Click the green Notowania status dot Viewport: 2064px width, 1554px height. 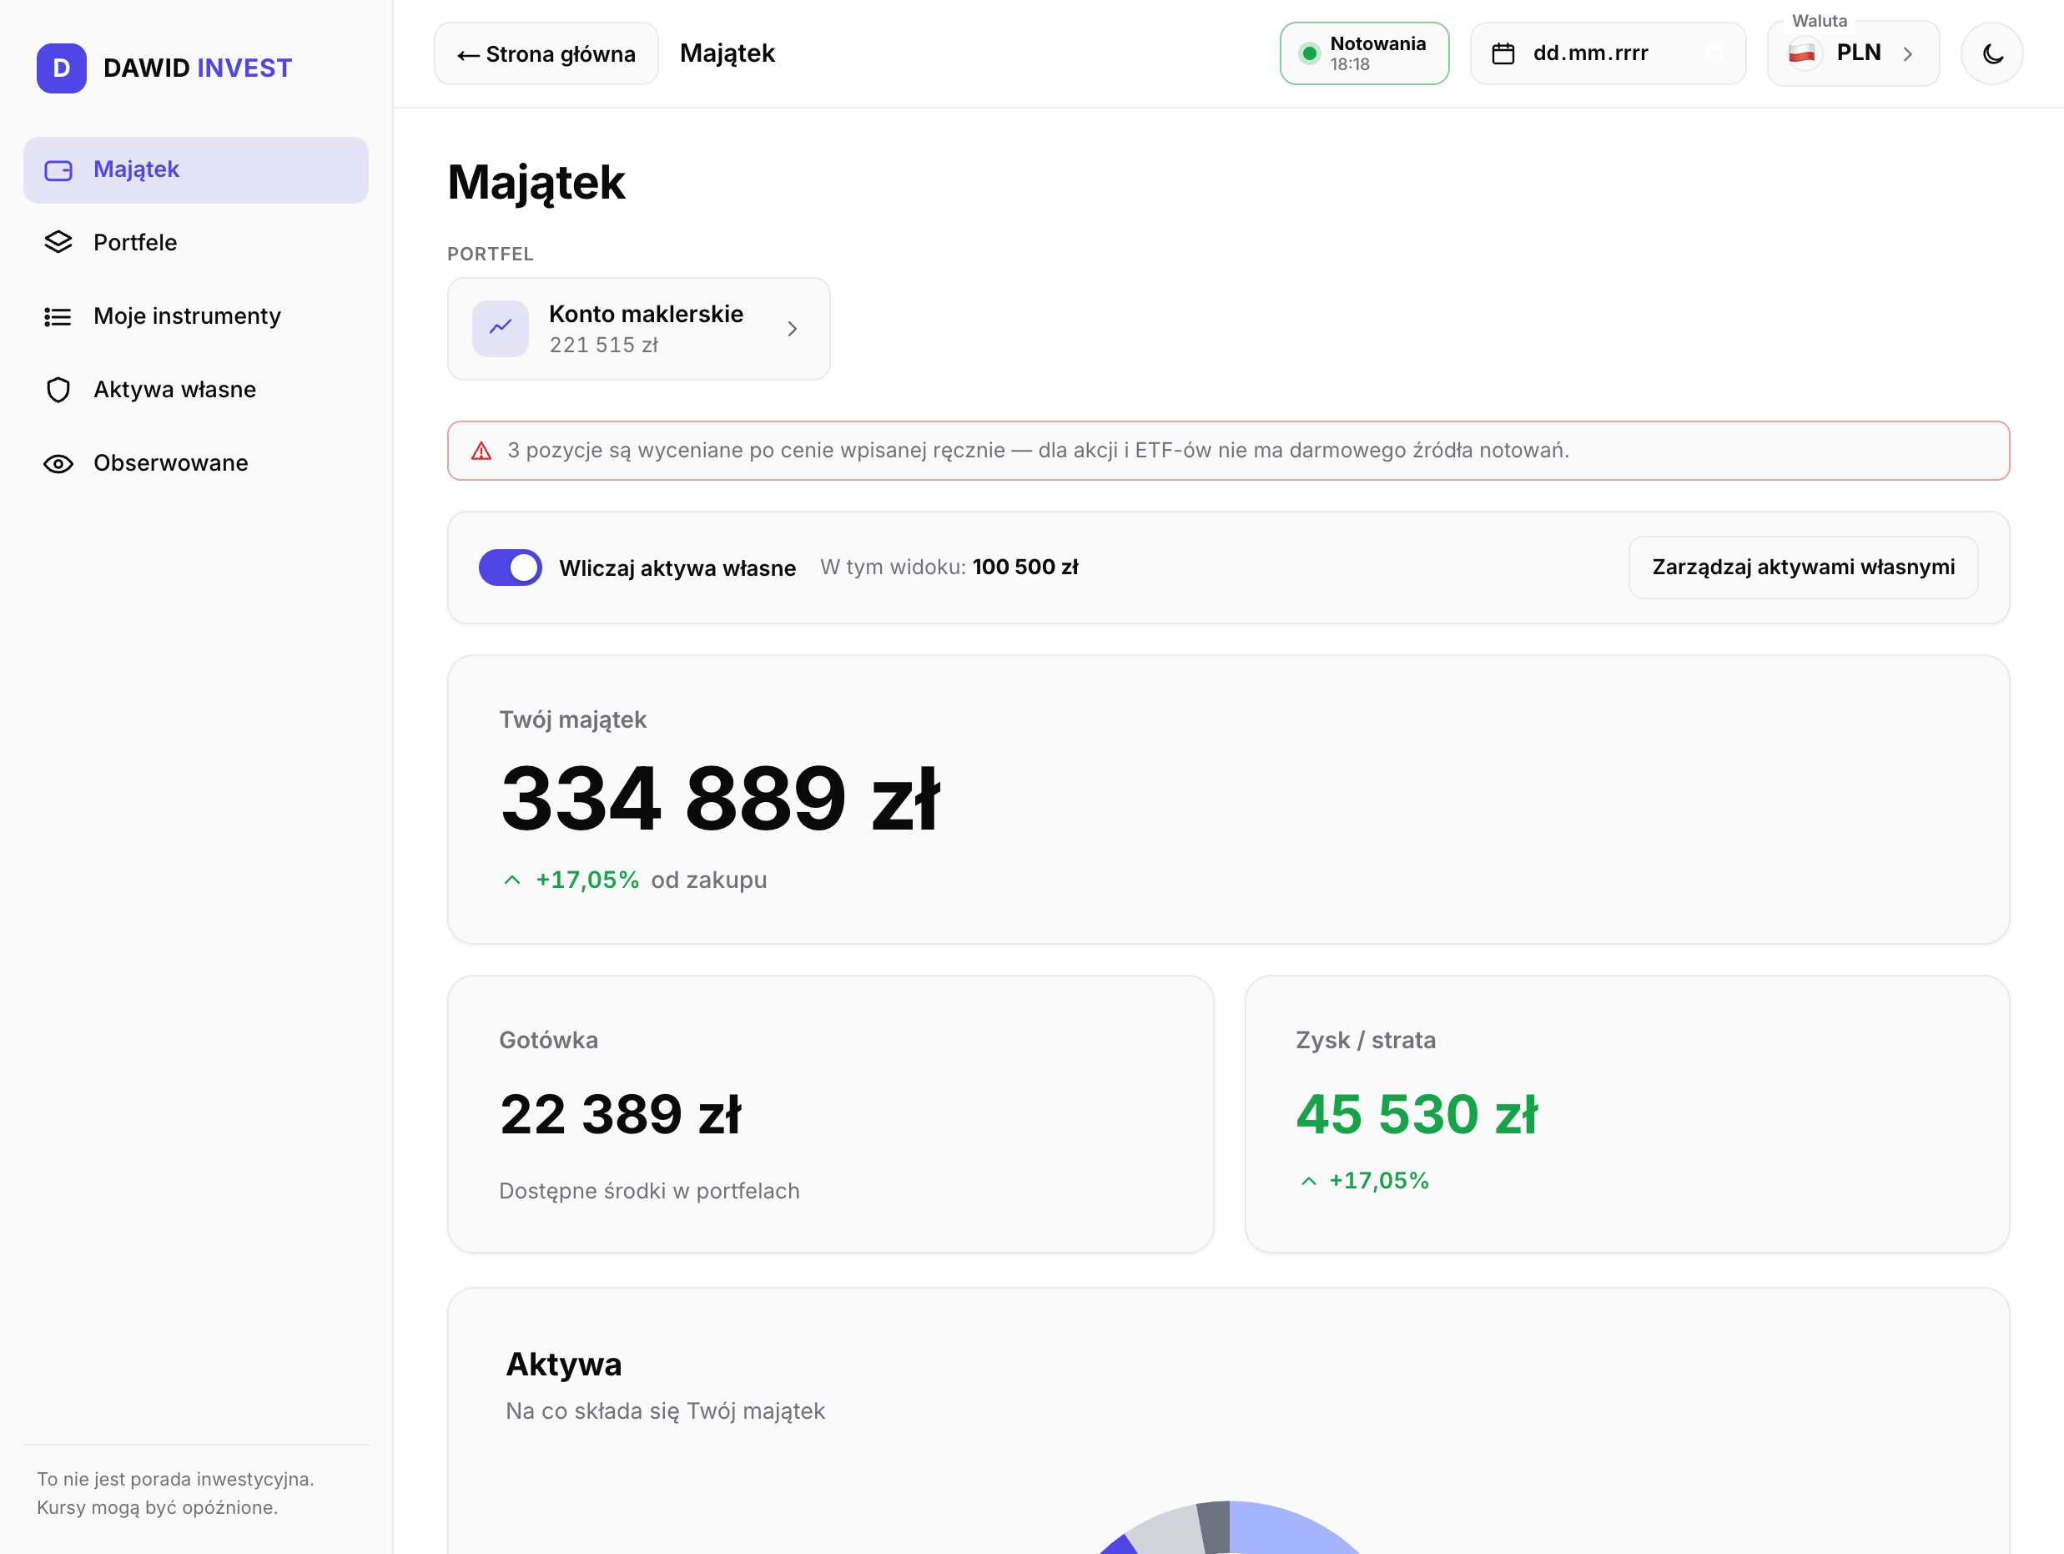tap(1309, 53)
